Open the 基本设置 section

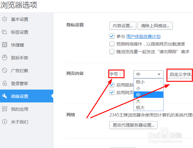[27, 19]
